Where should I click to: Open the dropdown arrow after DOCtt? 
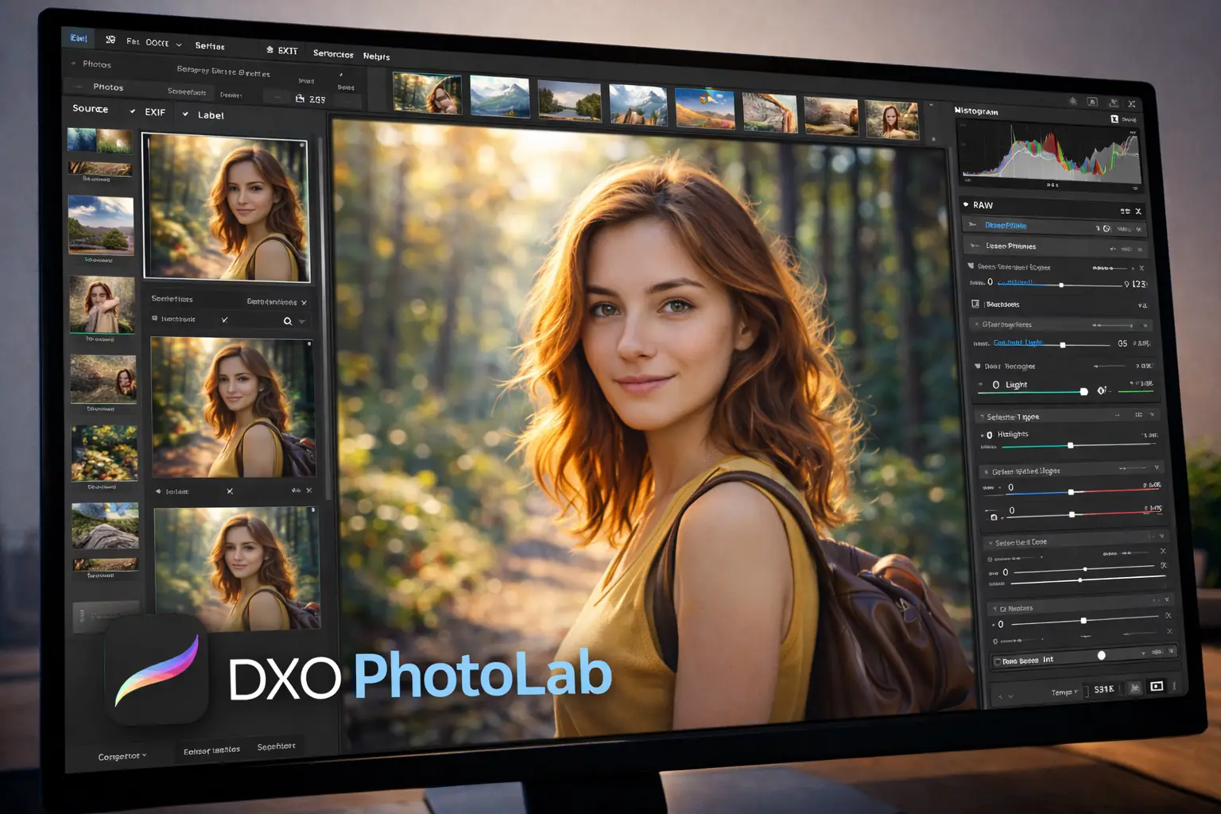(x=179, y=45)
